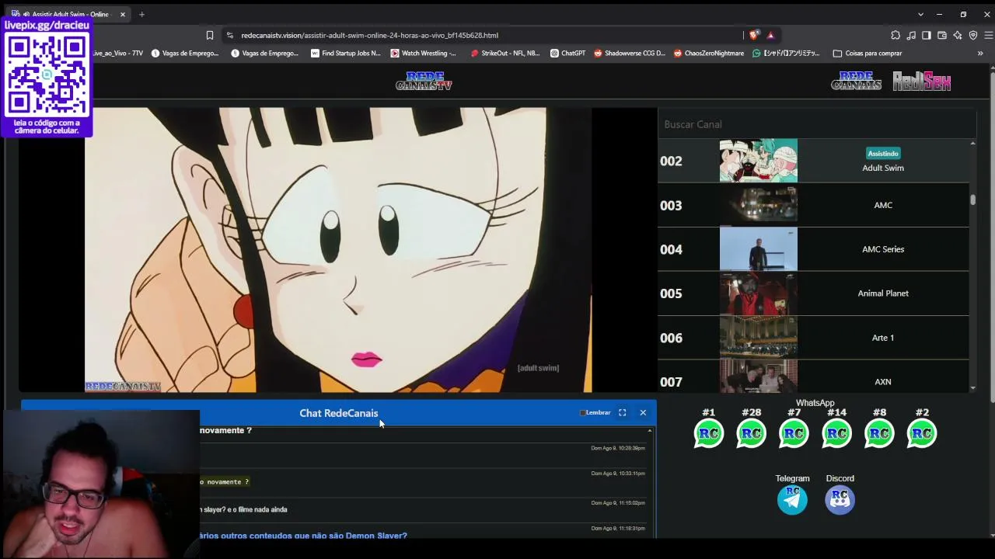Click the AMC channel name

pos(883,205)
